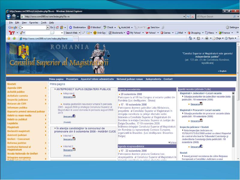Click the Games button on Yahoo toolbar

point(166,33)
